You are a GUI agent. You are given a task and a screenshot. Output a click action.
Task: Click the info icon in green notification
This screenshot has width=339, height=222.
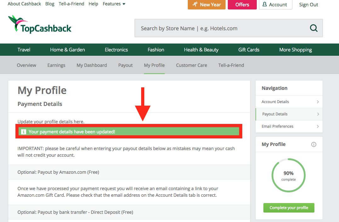tap(23, 131)
